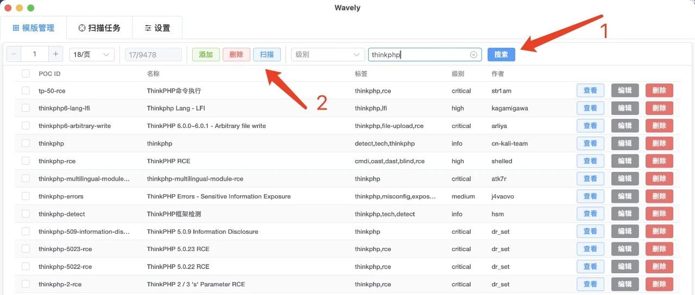Click the 搜索 search button
Viewport: 695px width, 295px height.
tap(501, 55)
